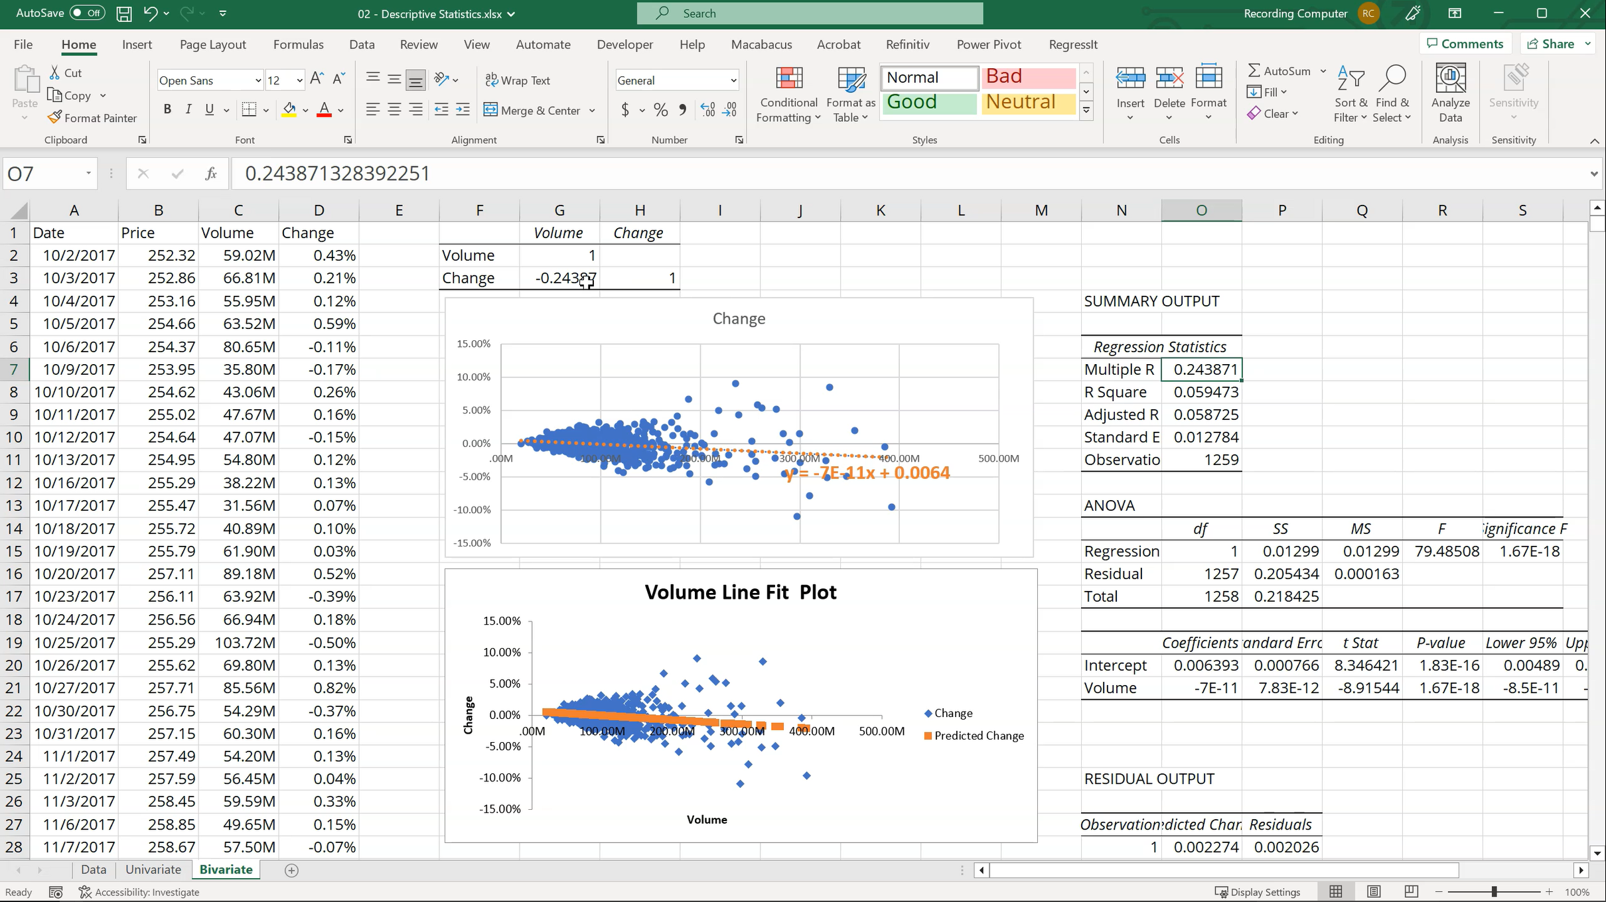
Task: Switch to the Univariate sheet tab
Action: [153, 870]
